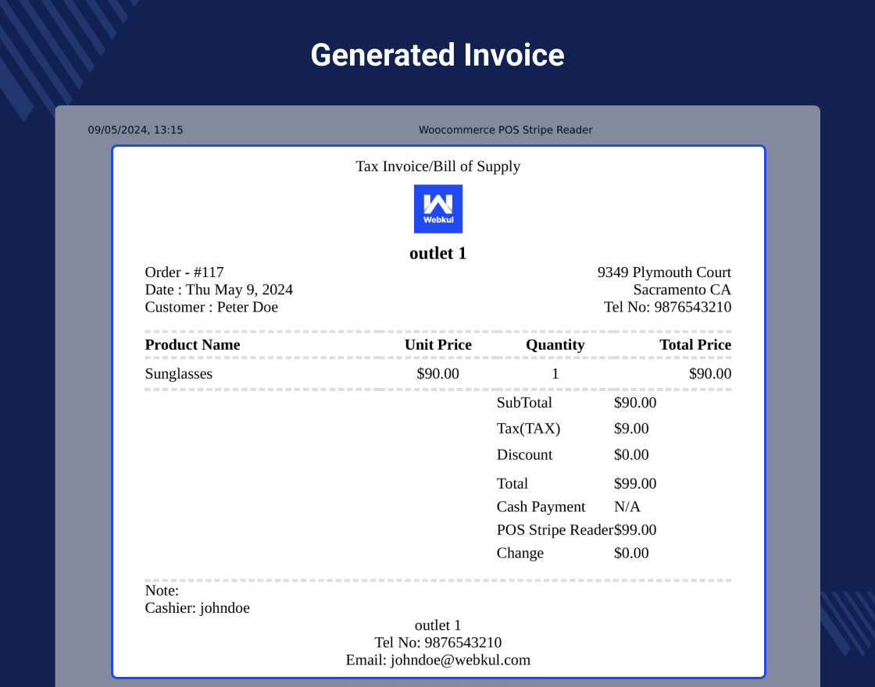Viewport: 875px width, 687px height.
Task: Select the Woocommerce POS Stripe Reader header text
Action: tap(506, 130)
